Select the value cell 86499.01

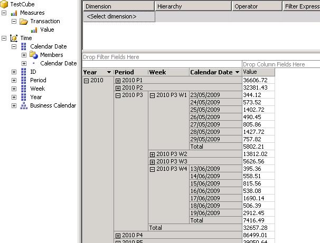point(258,235)
